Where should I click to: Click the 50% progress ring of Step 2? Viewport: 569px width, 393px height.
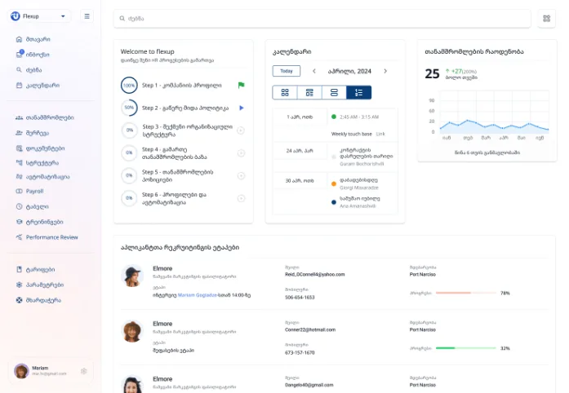click(x=129, y=108)
